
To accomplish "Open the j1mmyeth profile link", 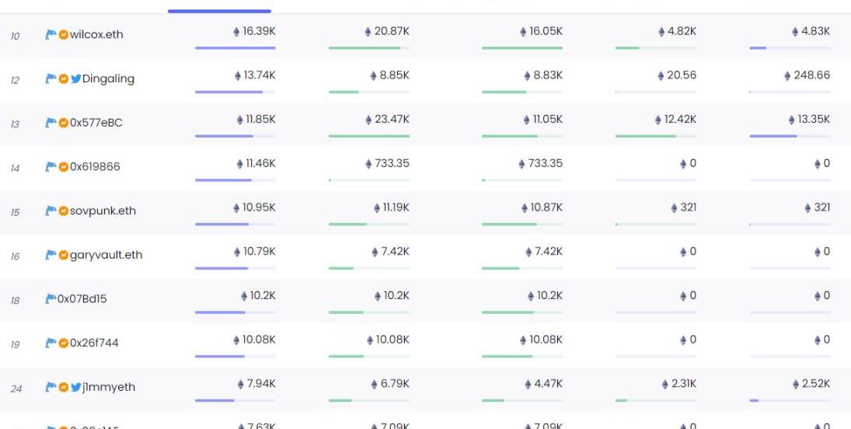I will tap(108, 387).
